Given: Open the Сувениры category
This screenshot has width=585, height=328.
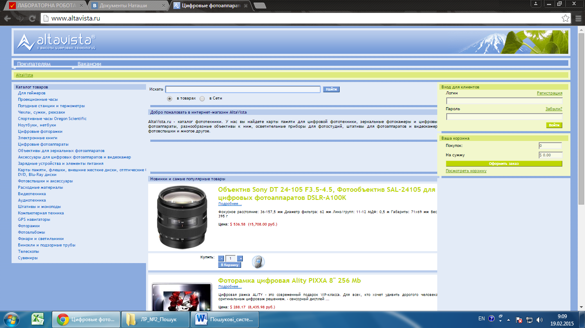Looking at the screenshot, I should pyautogui.click(x=28, y=258).
